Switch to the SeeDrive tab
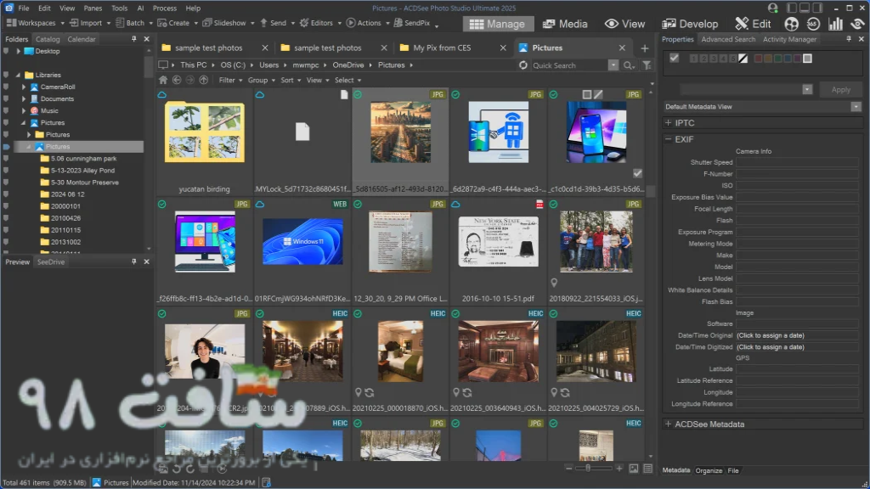The height and width of the screenshot is (489, 870). pos(50,261)
